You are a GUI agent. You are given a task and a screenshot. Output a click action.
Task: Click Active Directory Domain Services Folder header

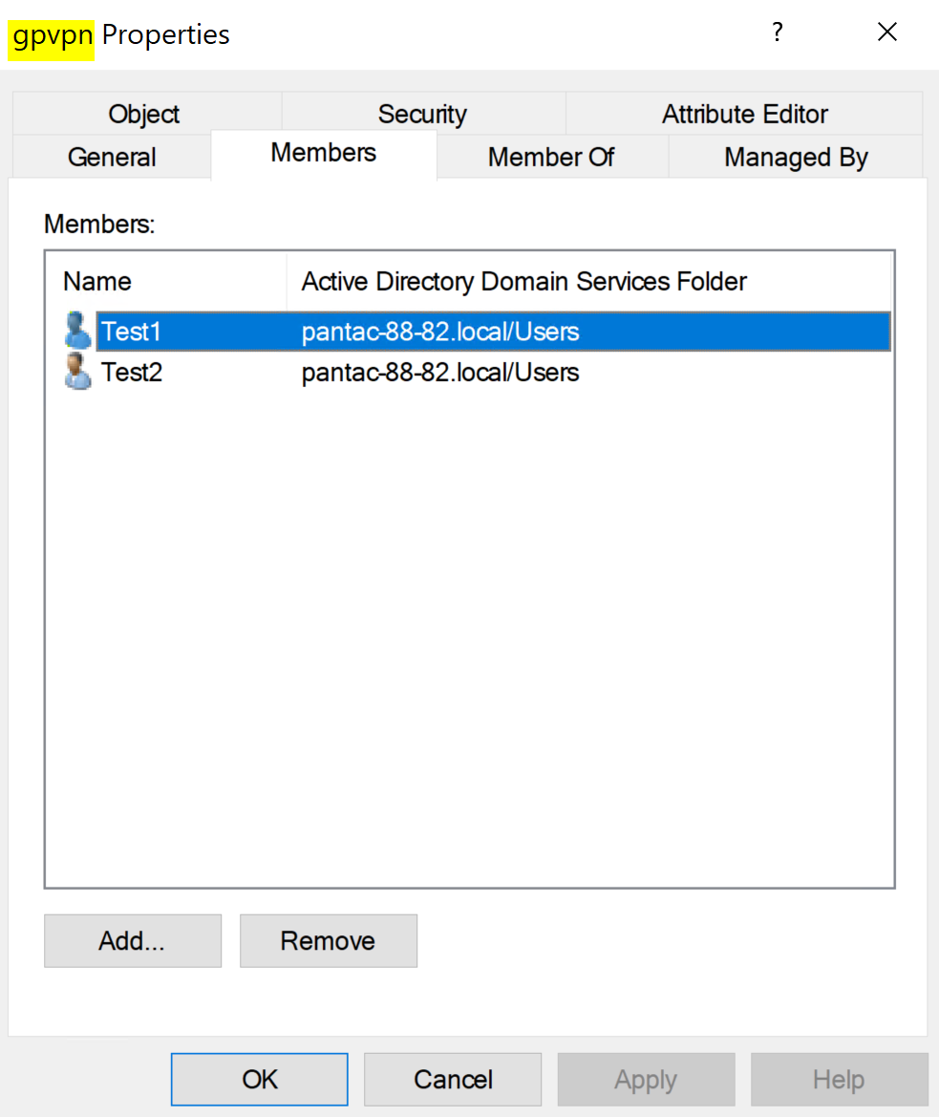click(x=523, y=282)
